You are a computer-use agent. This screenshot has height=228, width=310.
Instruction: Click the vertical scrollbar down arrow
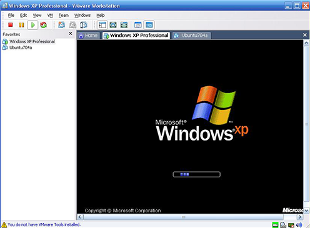click(x=306, y=211)
